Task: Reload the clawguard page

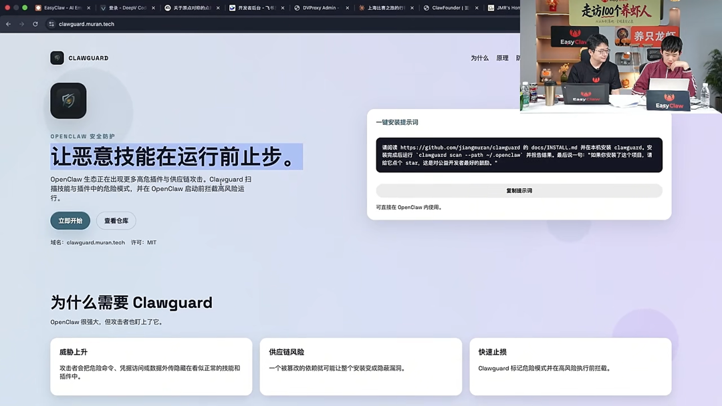Action: tap(35, 24)
